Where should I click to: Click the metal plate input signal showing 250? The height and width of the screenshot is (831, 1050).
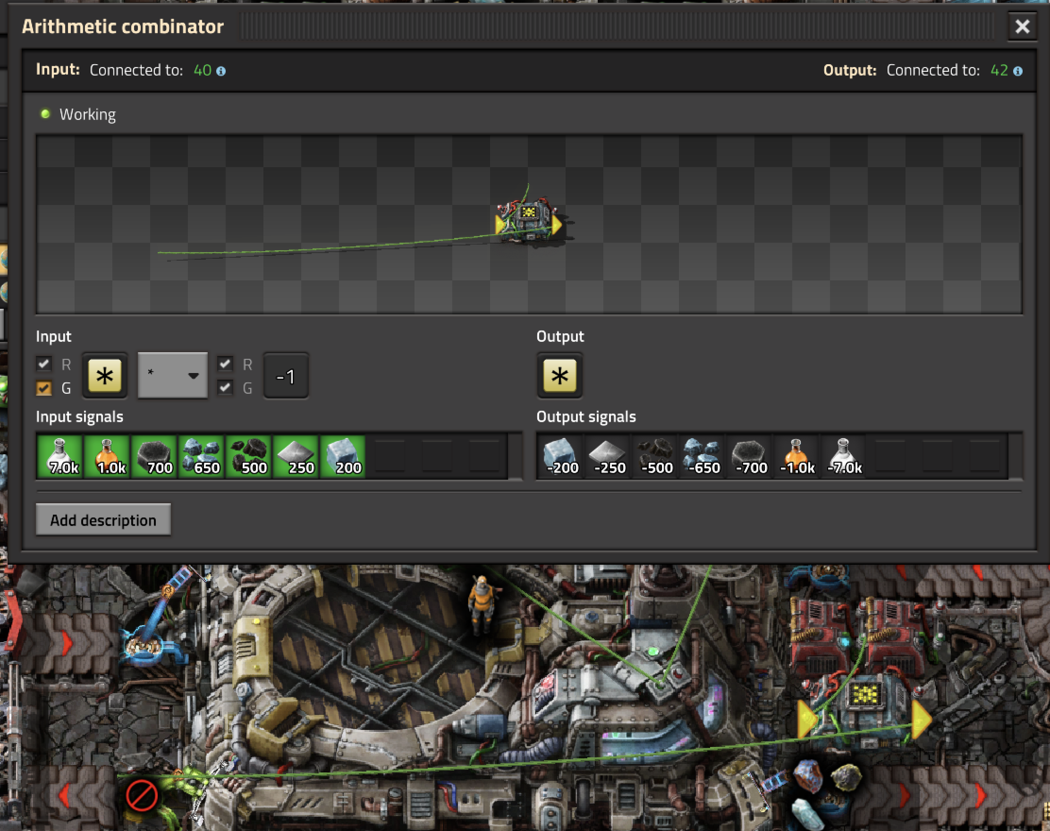296,457
